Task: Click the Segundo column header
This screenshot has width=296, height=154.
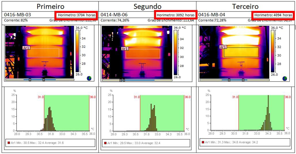Action: [147, 6]
